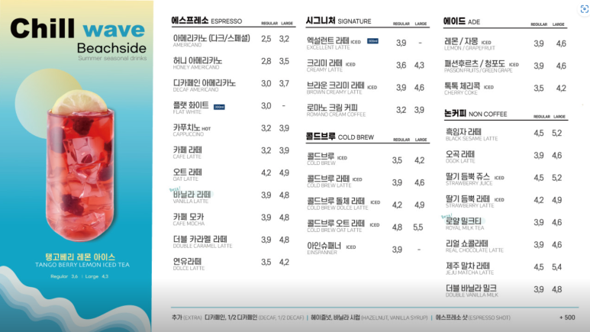This screenshot has height=332, width=590.
Task: Click the regular price 2,8 of Honey Americano
Action: 266,61
